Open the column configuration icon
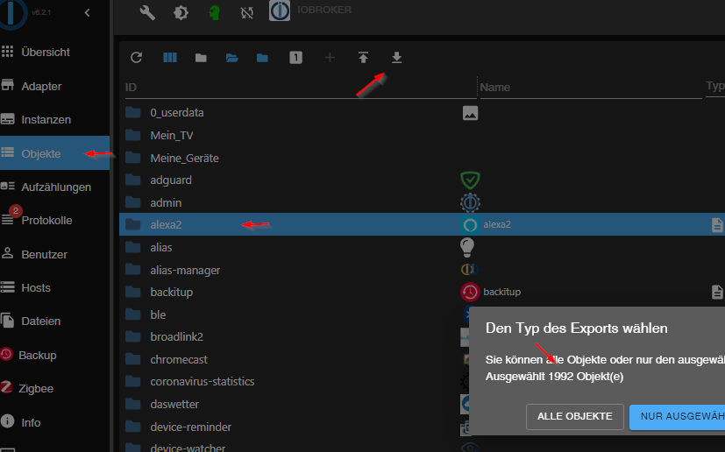 click(x=170, y=57)
